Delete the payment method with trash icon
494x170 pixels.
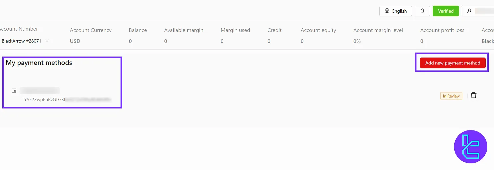tap(474, 95)
